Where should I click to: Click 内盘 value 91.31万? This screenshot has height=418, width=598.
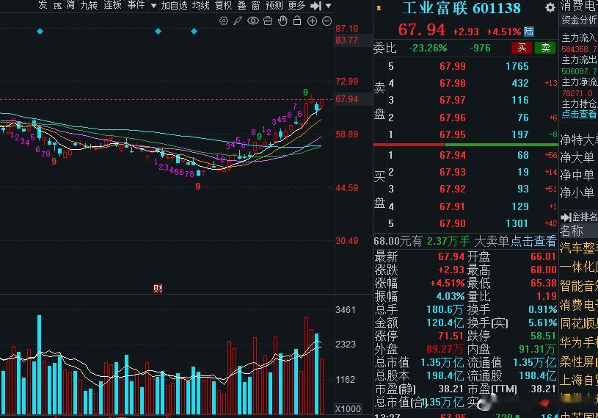pos(537,349)
